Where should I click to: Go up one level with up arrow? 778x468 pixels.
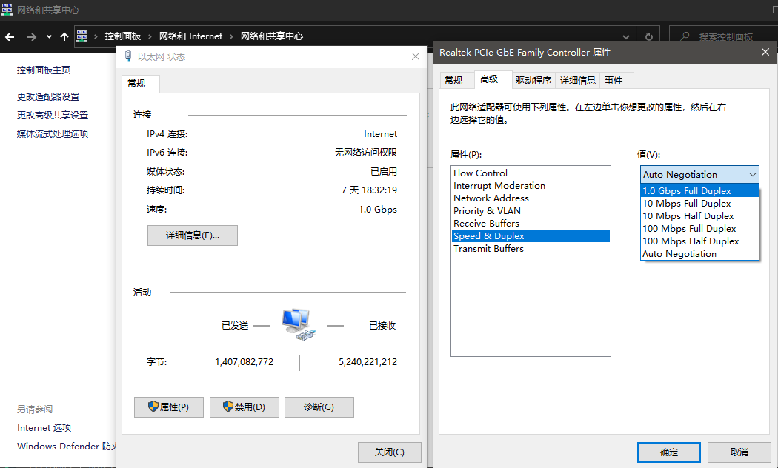(x=64, y=37)
